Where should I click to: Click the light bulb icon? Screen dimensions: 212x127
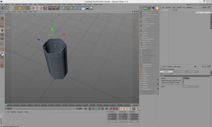[x=91, y=8]
